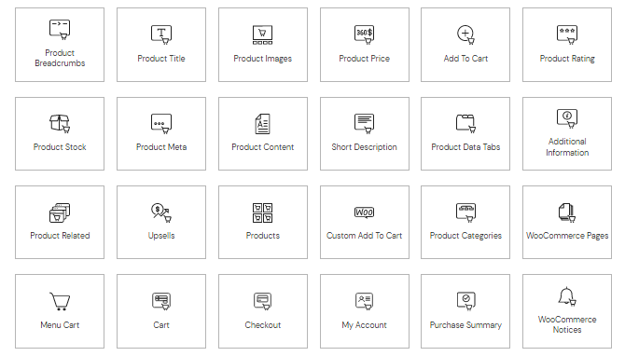Select the Menu Cart shopping cart icon
The height and width of the screenshot is (356, 625).
click(x=60, y=301)
